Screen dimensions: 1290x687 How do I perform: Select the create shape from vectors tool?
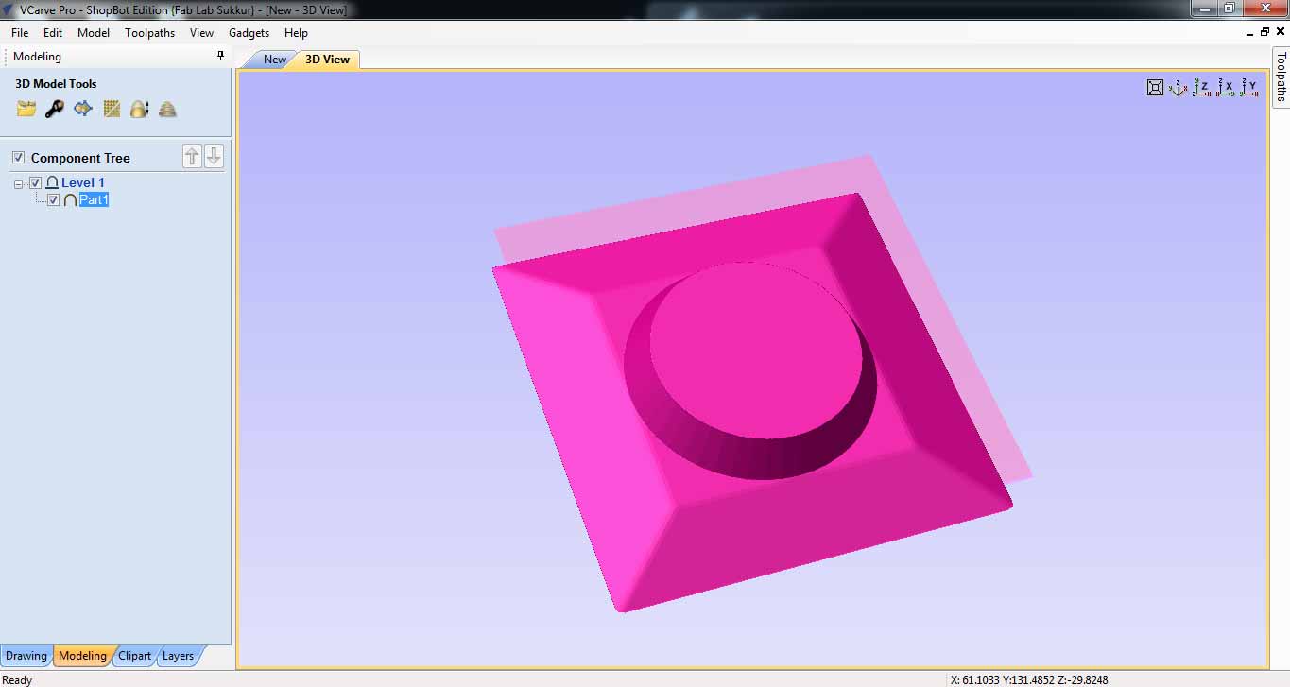(83, 109)
